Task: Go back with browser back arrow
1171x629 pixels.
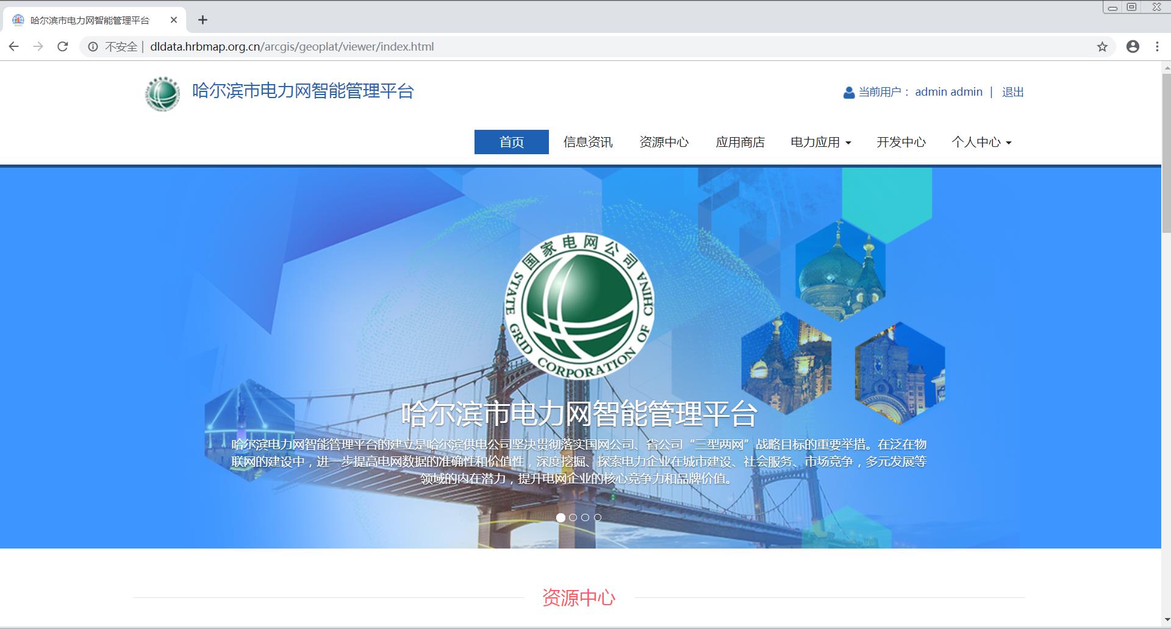Action: pos(14,46)
